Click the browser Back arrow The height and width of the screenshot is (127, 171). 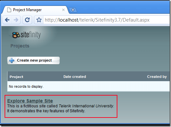click(x=7, y=20)
